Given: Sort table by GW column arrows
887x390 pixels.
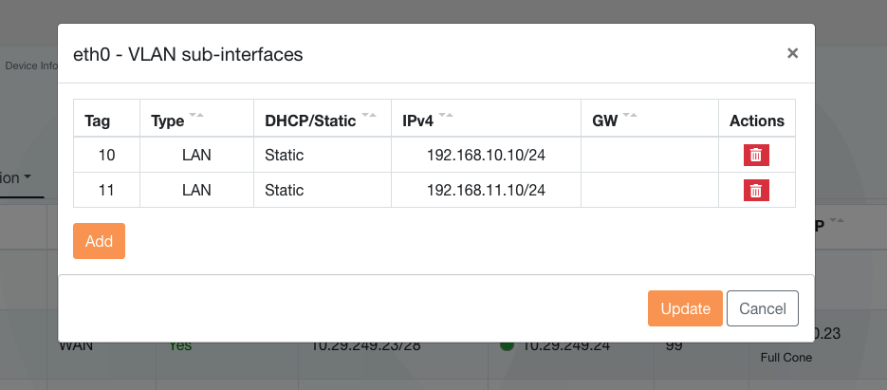Looking at the screenshot, I should click(x=629, y=116).
